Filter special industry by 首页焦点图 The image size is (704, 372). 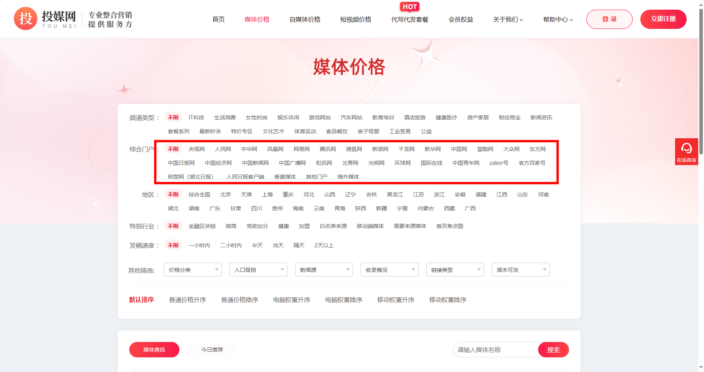coord(449,226)
